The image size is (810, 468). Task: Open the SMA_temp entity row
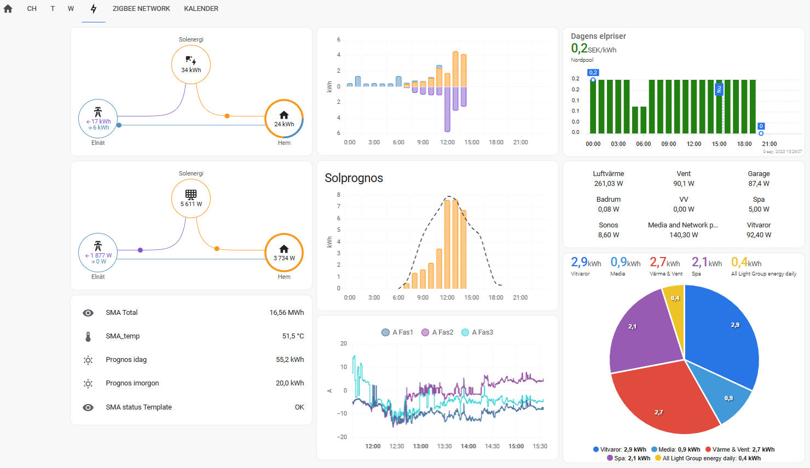(x=191, y=336)
